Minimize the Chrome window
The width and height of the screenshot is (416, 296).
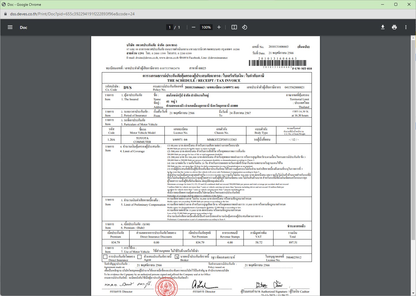pyautogui.click(x=383, y=4)
